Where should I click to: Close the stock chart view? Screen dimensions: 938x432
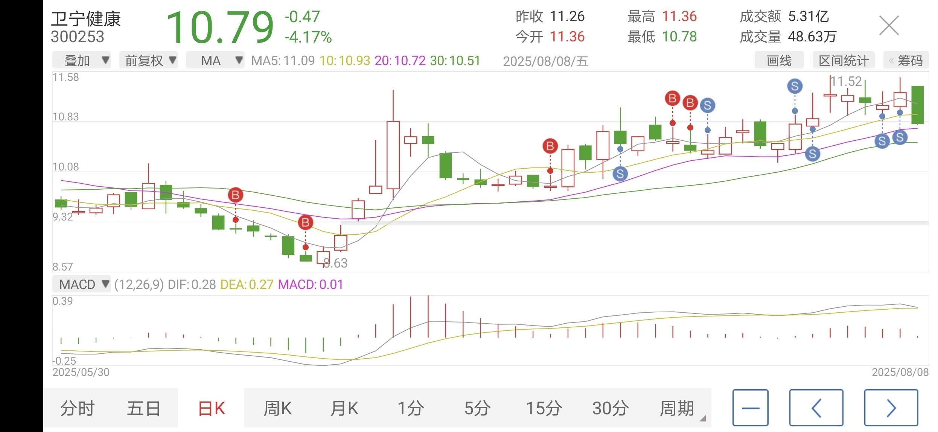coord(889,26)
